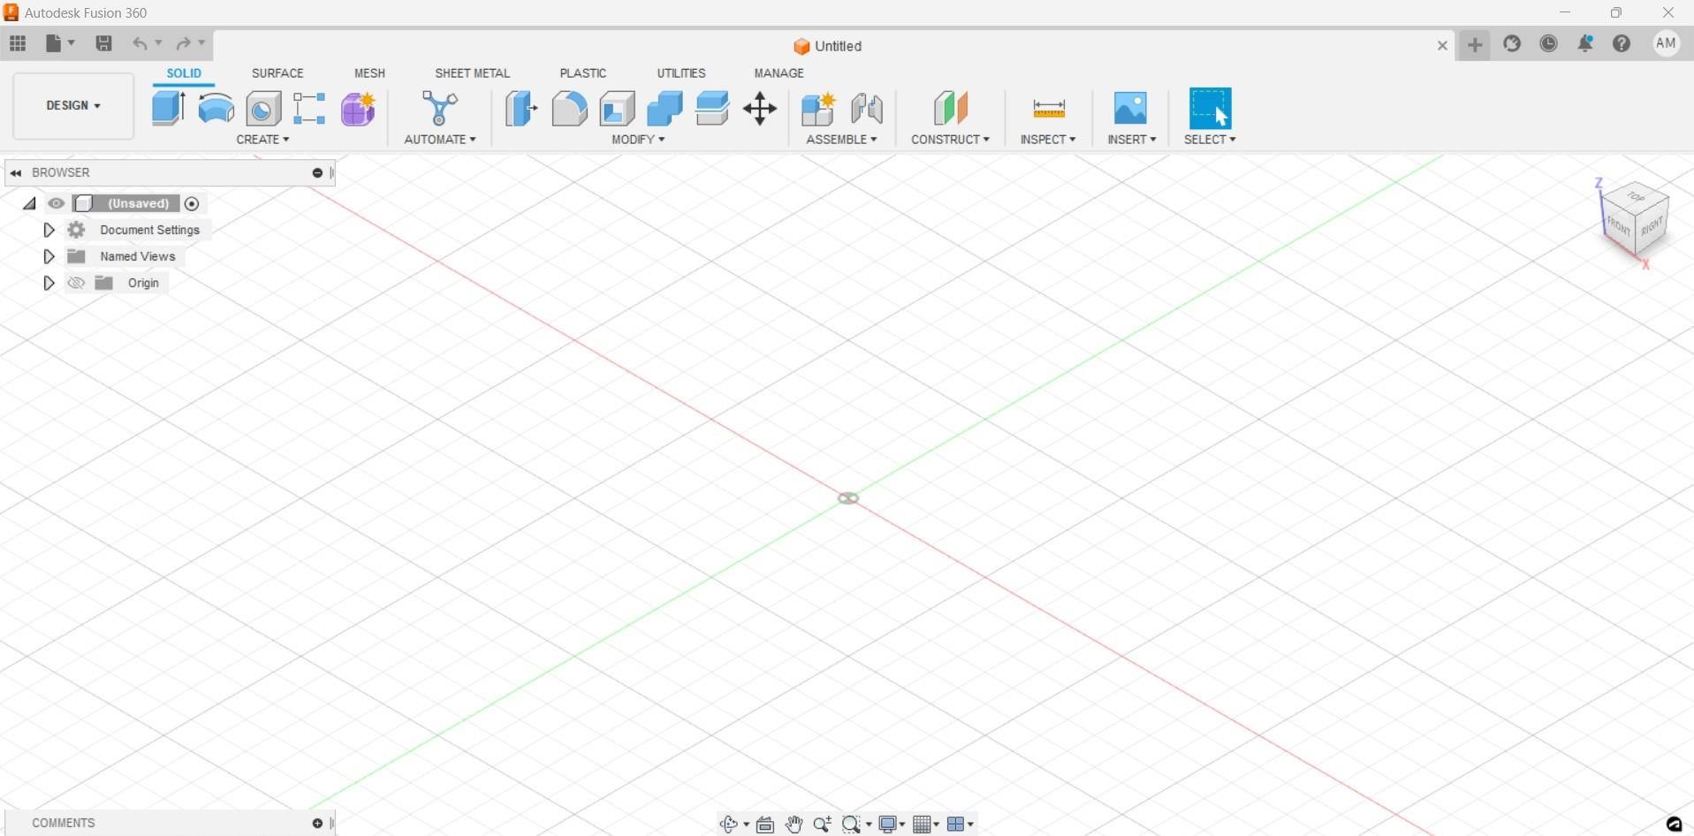Screen dimensions: 1694x836
Task: Switch to the UTILITIES tab
Action: [x=681, y=73]
